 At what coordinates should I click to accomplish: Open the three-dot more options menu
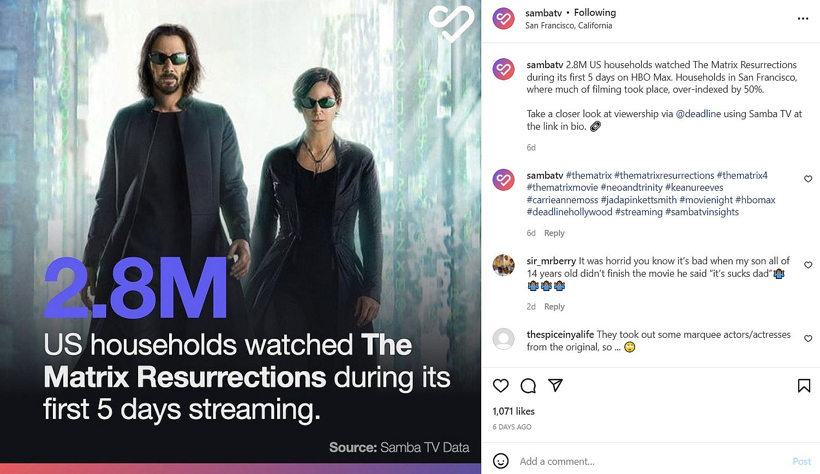[803, 19]
